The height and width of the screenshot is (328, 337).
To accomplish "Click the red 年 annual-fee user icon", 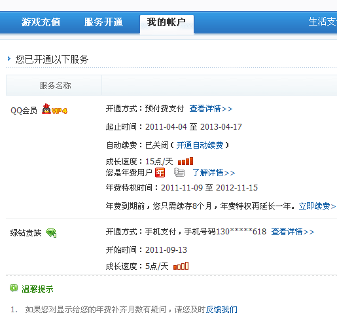I will coord(160,173).
